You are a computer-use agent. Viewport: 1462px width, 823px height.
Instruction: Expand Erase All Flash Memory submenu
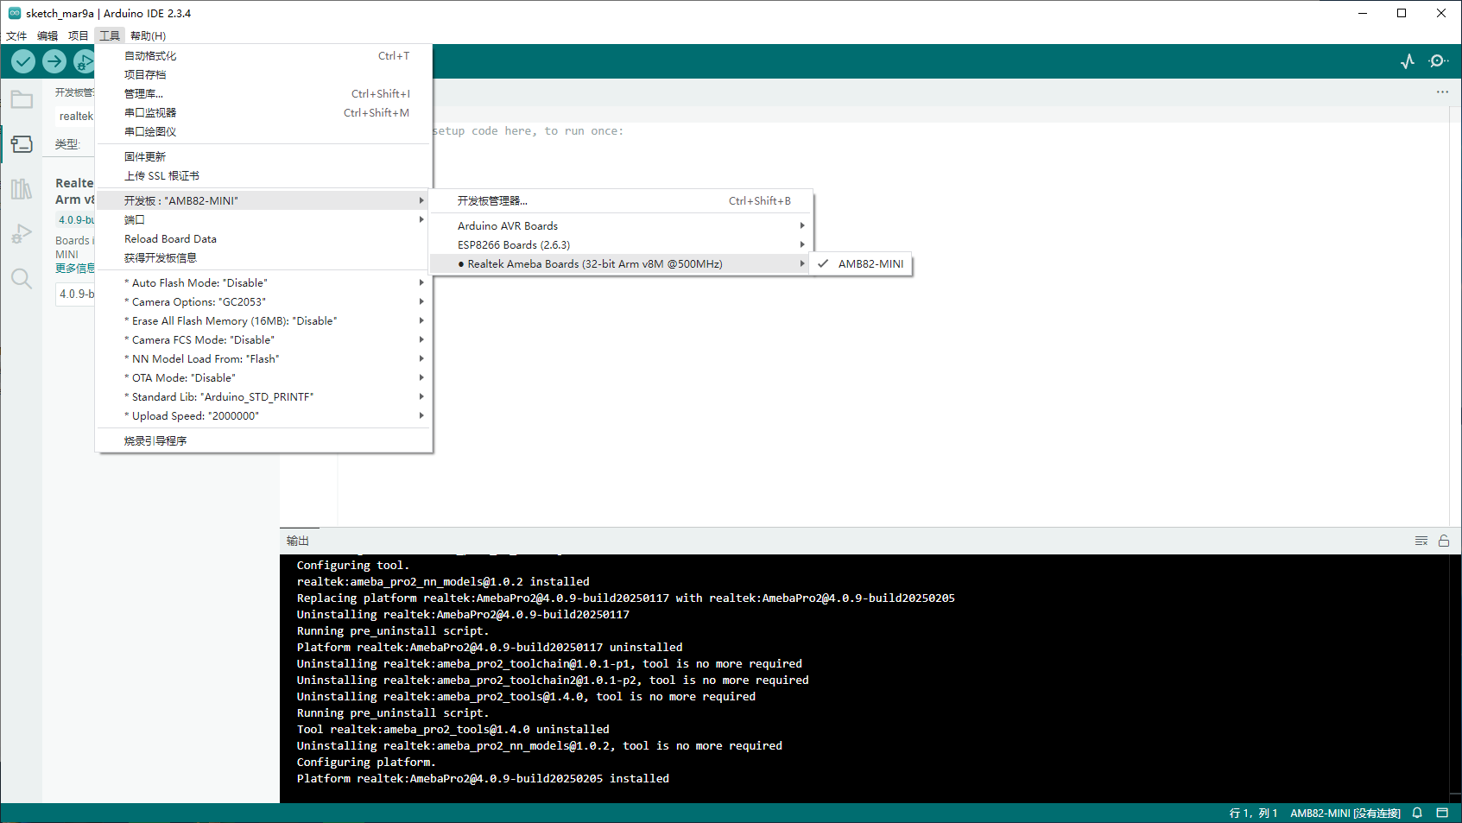263,321
